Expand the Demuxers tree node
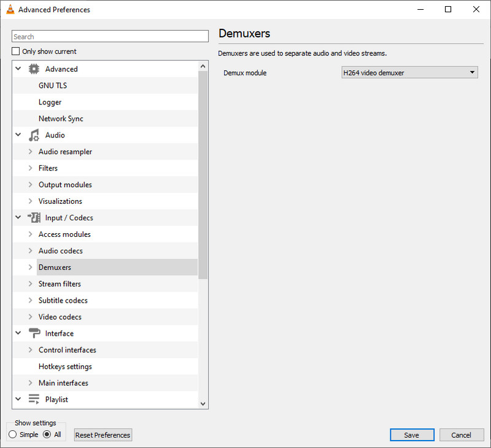The width and height of the screenshot is (491, 448). tap(30, 267)
